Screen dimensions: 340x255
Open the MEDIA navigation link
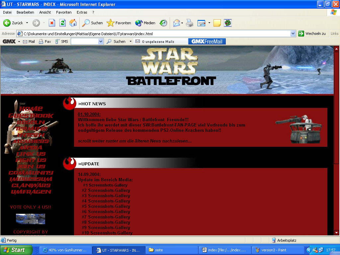[31, 148]
